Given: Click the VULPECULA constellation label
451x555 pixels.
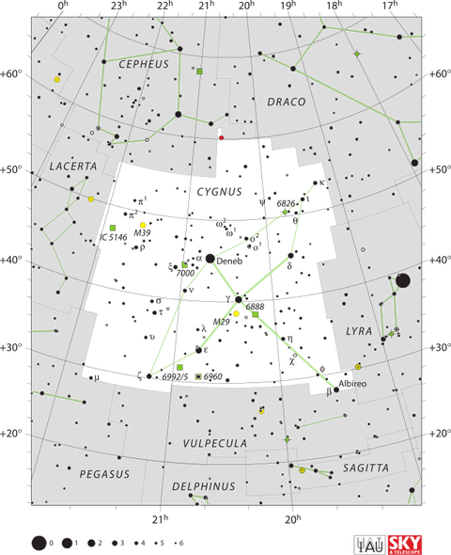Looking at the screenshot, I should point(214,443).
